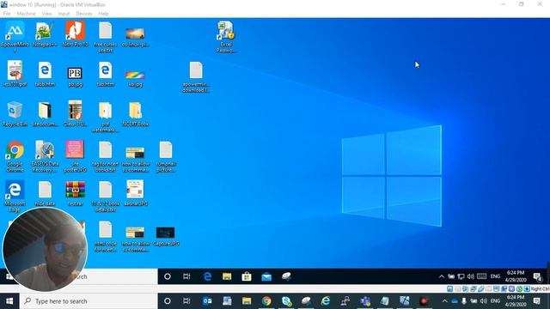This screenshot has height=309, width=550.
Task: Select the apowermirror download text file
Action: [x=196, y=77]
